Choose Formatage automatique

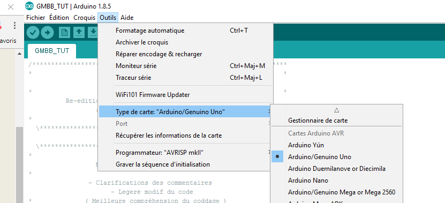tap(185, 31)
